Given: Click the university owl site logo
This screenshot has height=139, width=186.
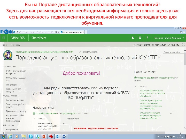Looking at the screenshot, I should 8,55.
